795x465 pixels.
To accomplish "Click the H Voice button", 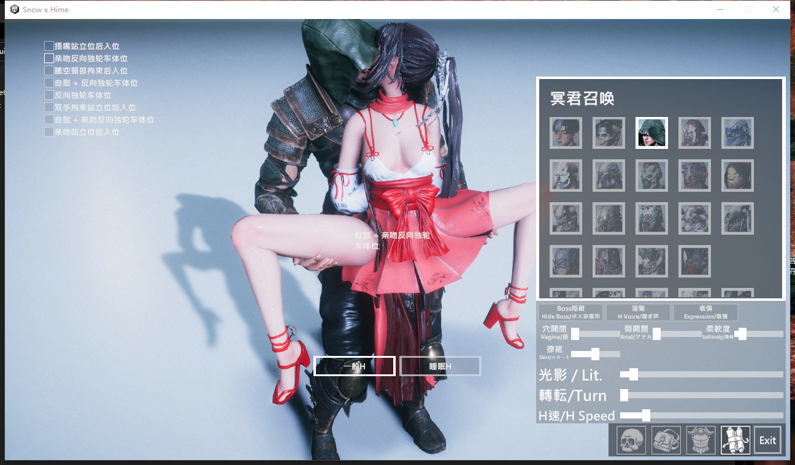I will coord(638,312).
